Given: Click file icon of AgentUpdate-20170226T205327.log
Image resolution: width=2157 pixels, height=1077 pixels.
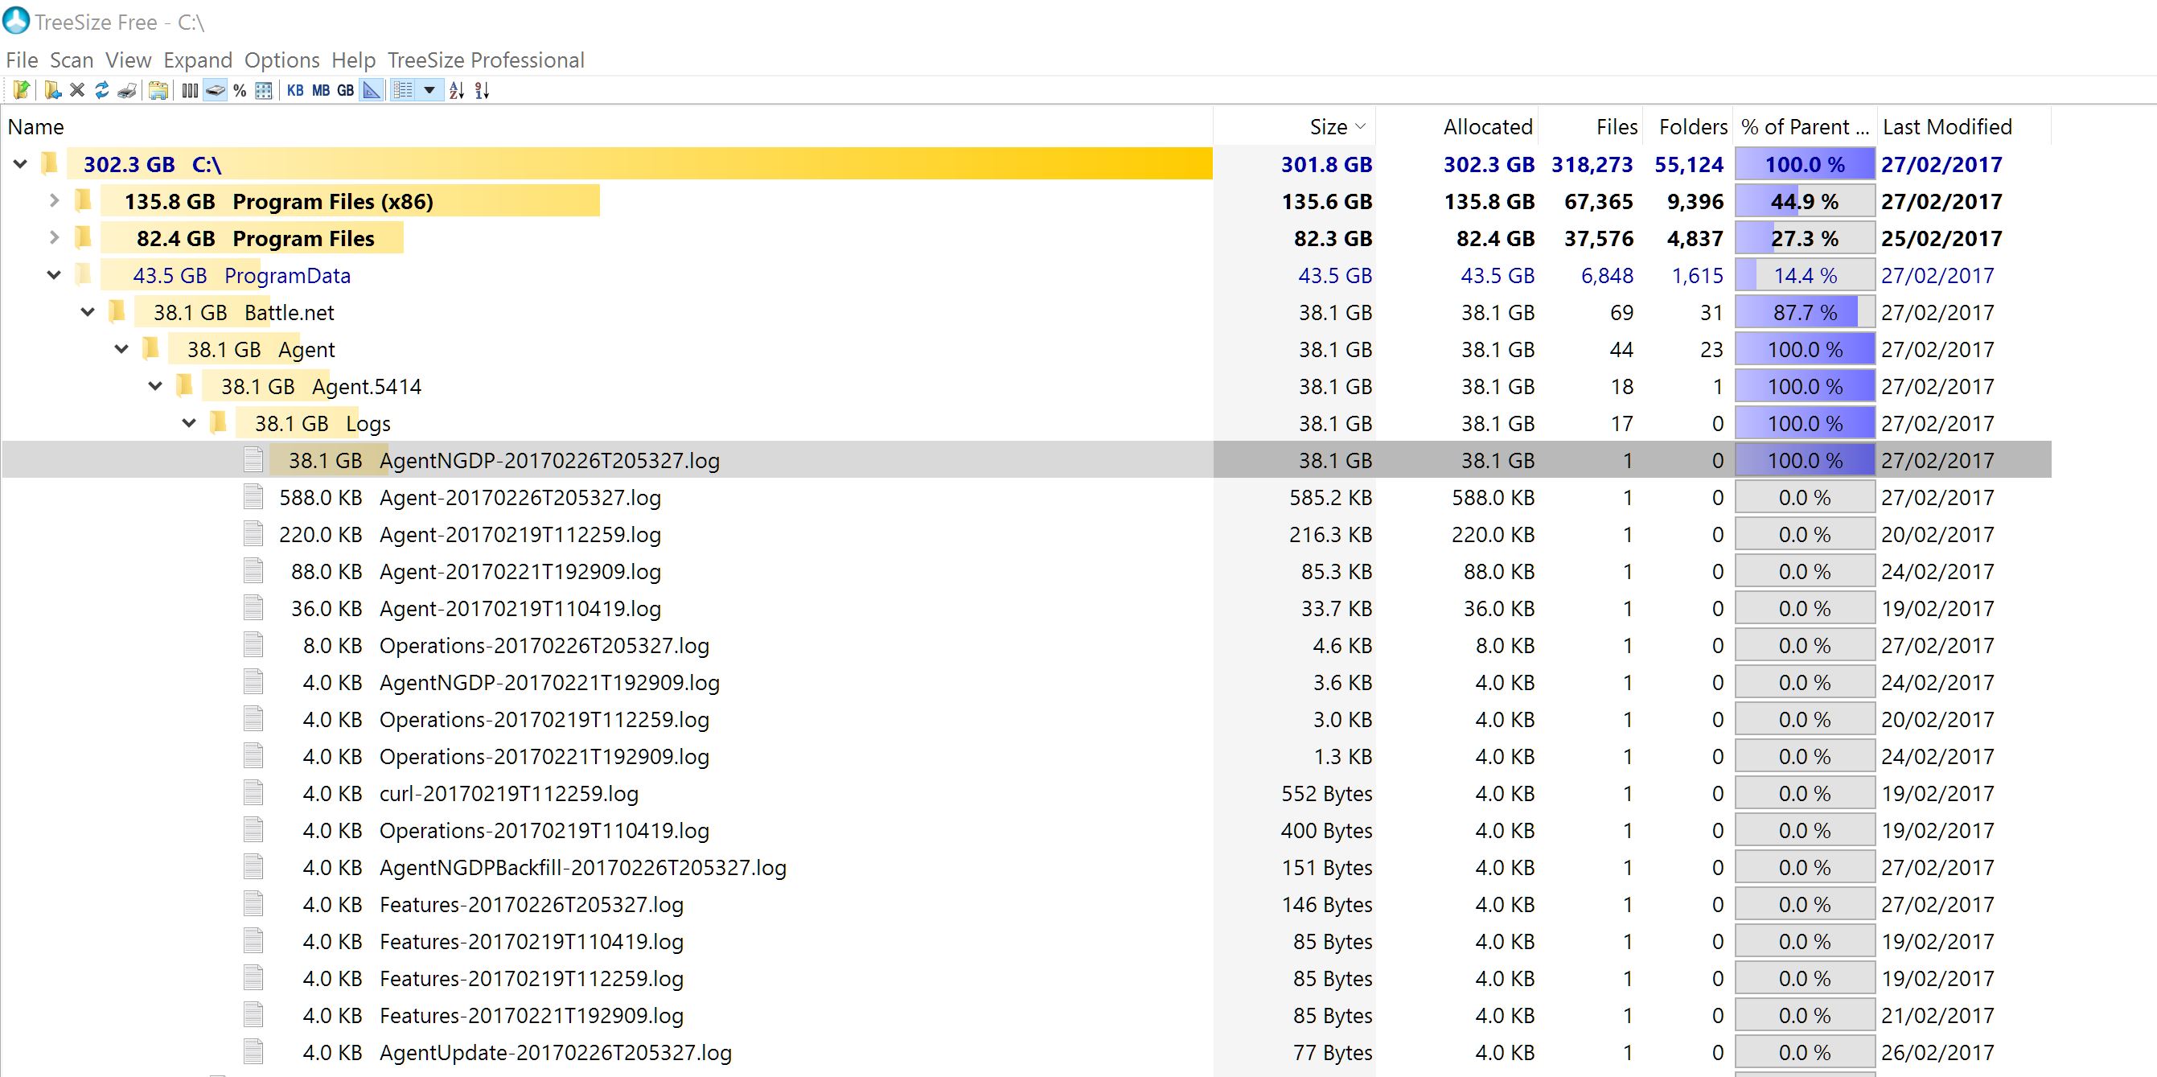Looking at the screenshot, I should click(x=253, y=1052).
